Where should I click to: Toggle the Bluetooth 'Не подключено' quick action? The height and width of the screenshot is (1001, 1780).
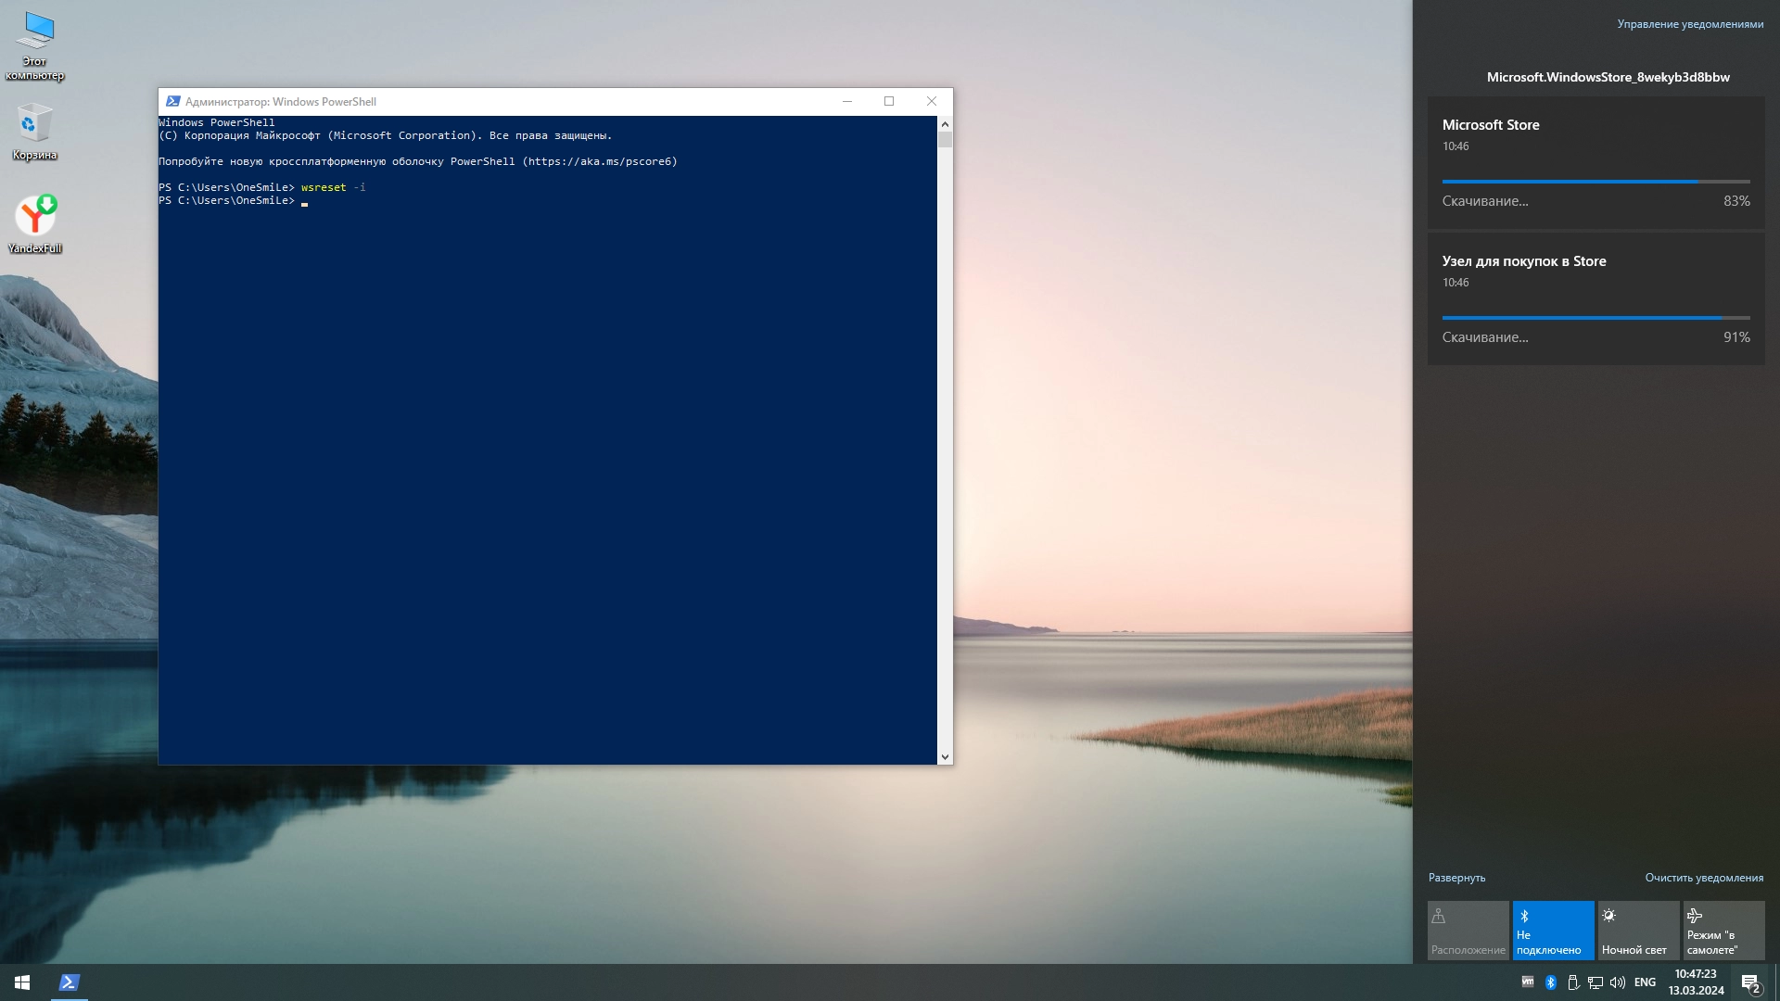click(x=1553, y=931)
